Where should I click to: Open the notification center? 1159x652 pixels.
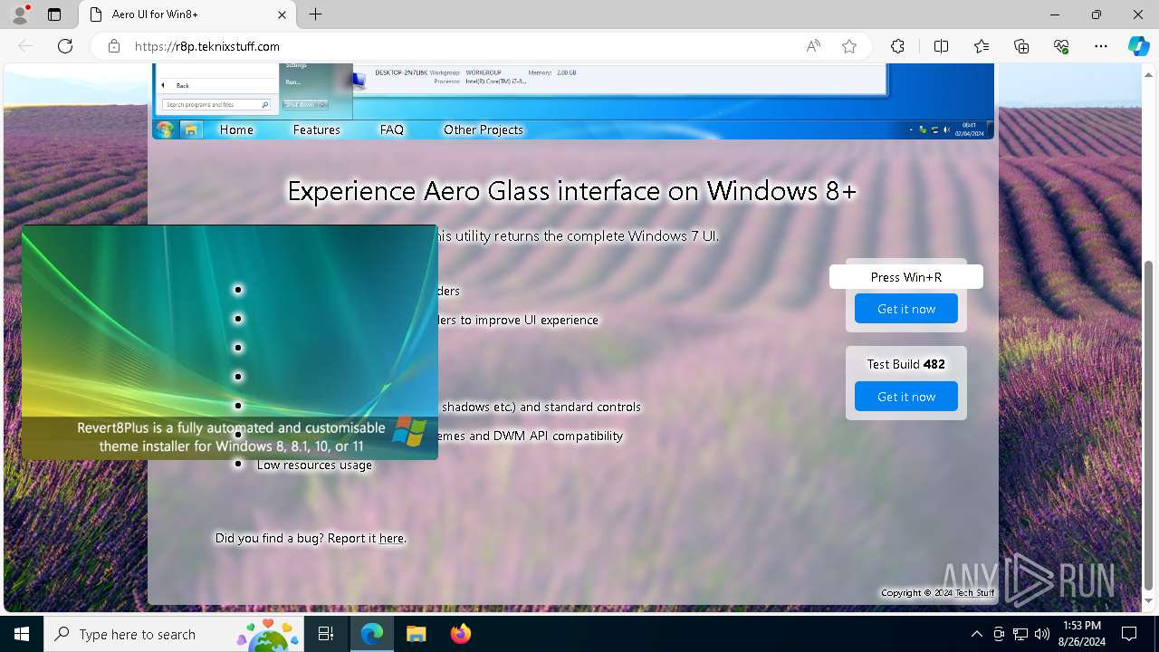click(x=1130, y=634)
